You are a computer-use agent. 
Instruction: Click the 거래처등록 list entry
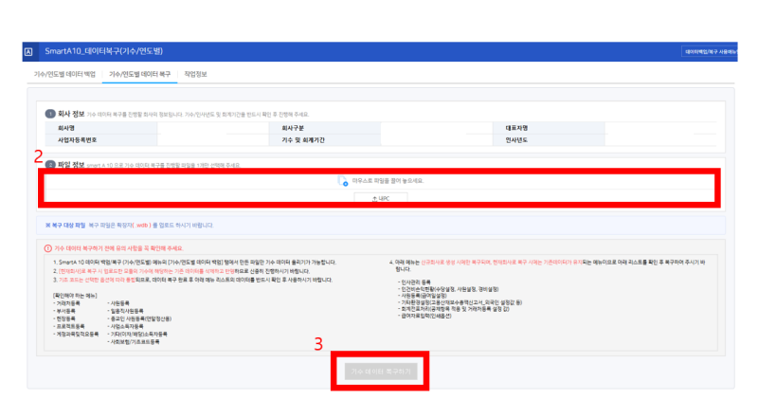click(66, 303)
